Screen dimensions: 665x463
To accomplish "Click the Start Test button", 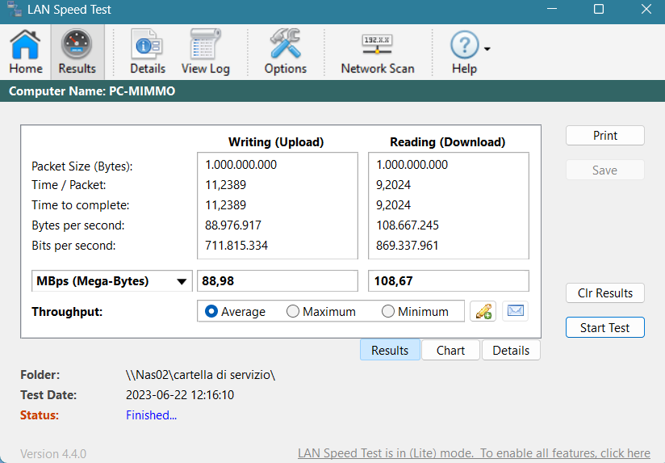I will pyautogui.click(x=604, y=327).
